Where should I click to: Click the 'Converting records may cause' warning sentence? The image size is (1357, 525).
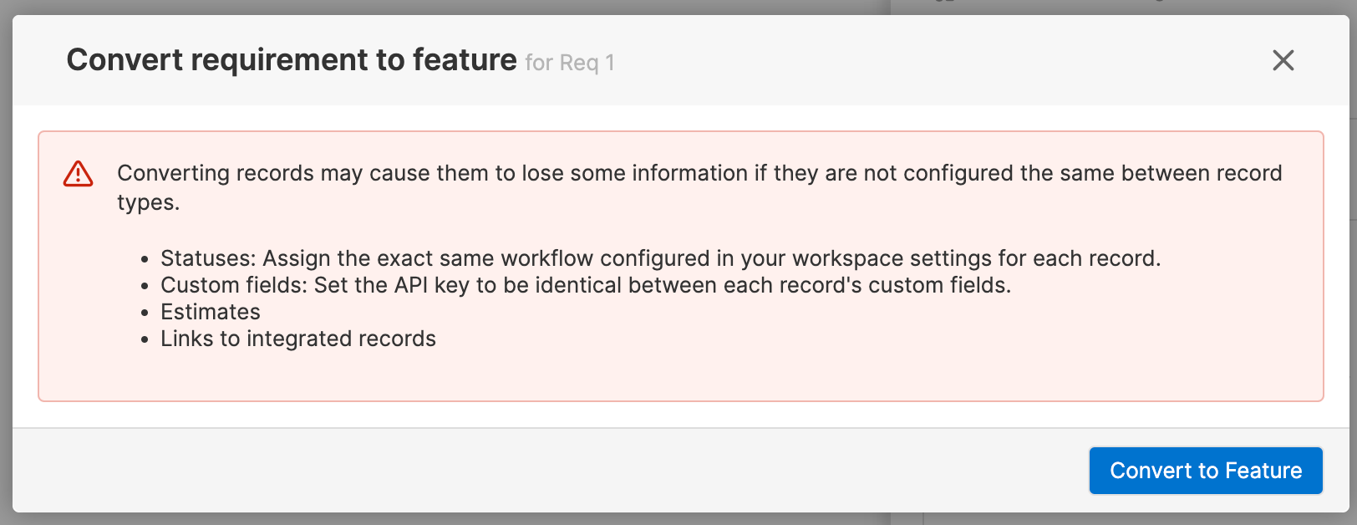pyautogui.click(x=699, y=187)
